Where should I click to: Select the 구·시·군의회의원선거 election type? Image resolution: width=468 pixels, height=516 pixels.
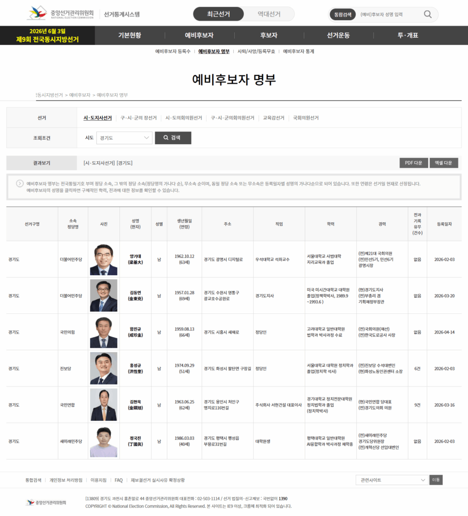click(233, 118)
